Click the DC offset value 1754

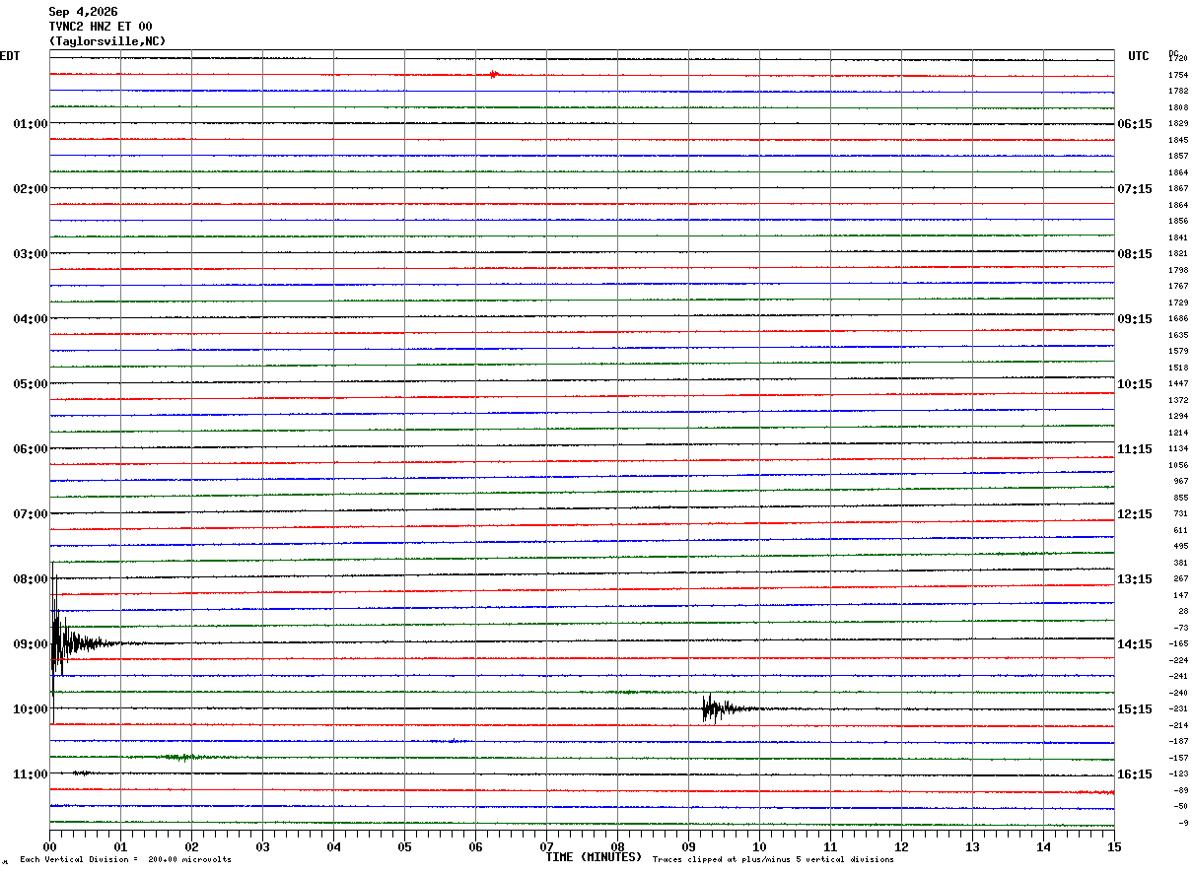1178,75
